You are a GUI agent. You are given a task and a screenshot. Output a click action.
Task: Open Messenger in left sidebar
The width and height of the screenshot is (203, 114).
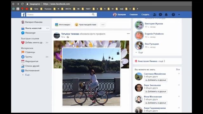click(29, 33)
